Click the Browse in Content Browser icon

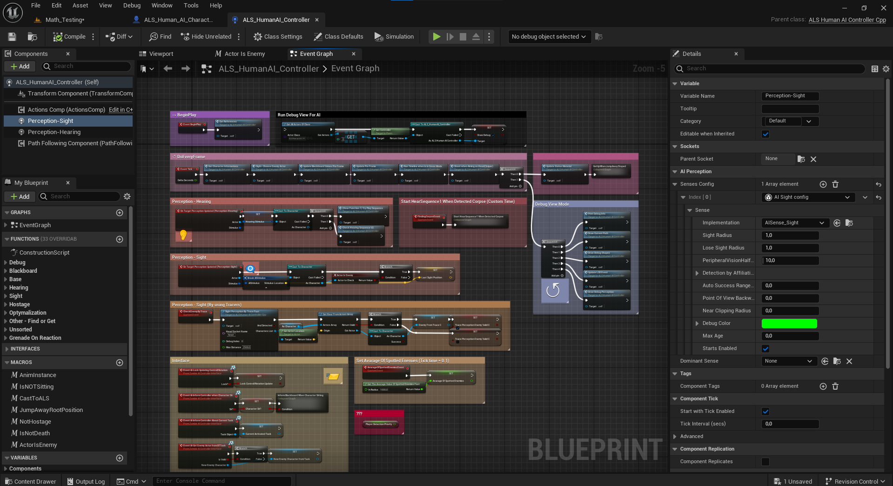(x=32, y=37)
